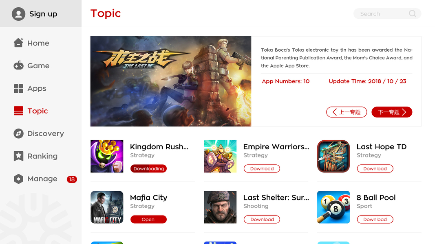Image resolution: width=435 pixels, height=244 pixels.
Task: Click the Manage hexagon icon
Action: 19,179
